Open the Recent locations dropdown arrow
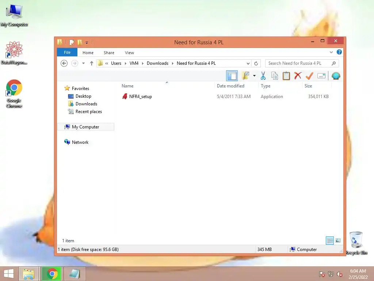 coord(84,63)
